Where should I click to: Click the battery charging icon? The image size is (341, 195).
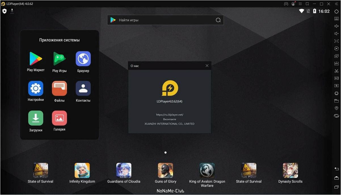(314, 11)
